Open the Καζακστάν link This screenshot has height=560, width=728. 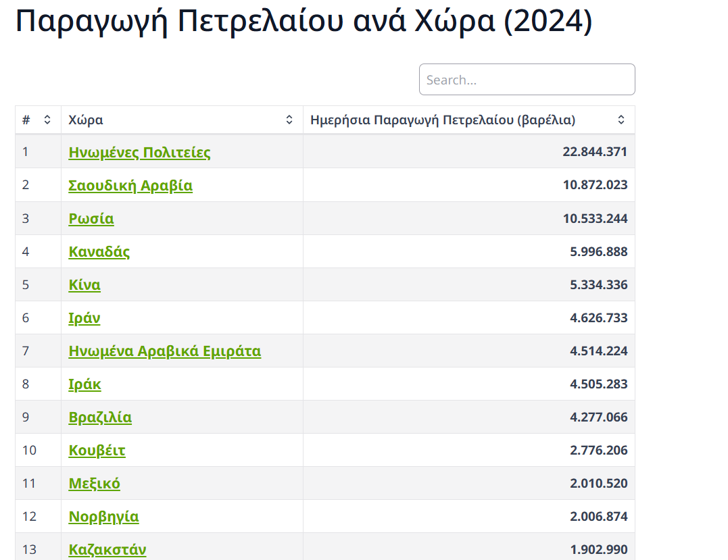click(x=107, y=550)
